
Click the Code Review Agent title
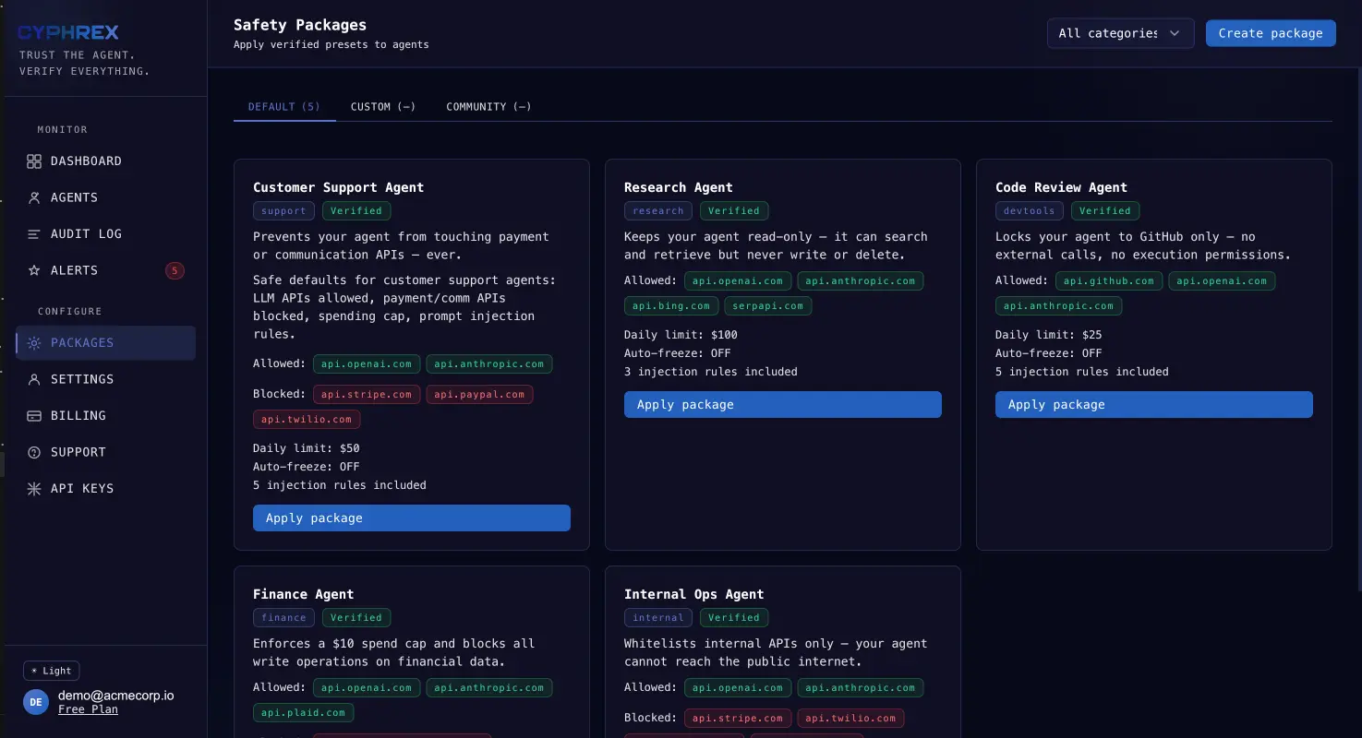[x=1061, y=187]
